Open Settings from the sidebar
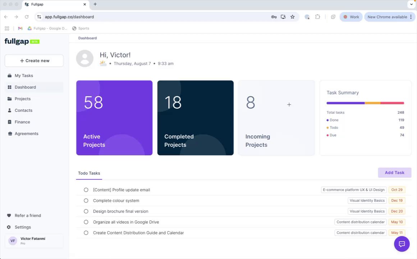Image resolution: width=417 pixels, height=259 pixels. coord(23,227)
